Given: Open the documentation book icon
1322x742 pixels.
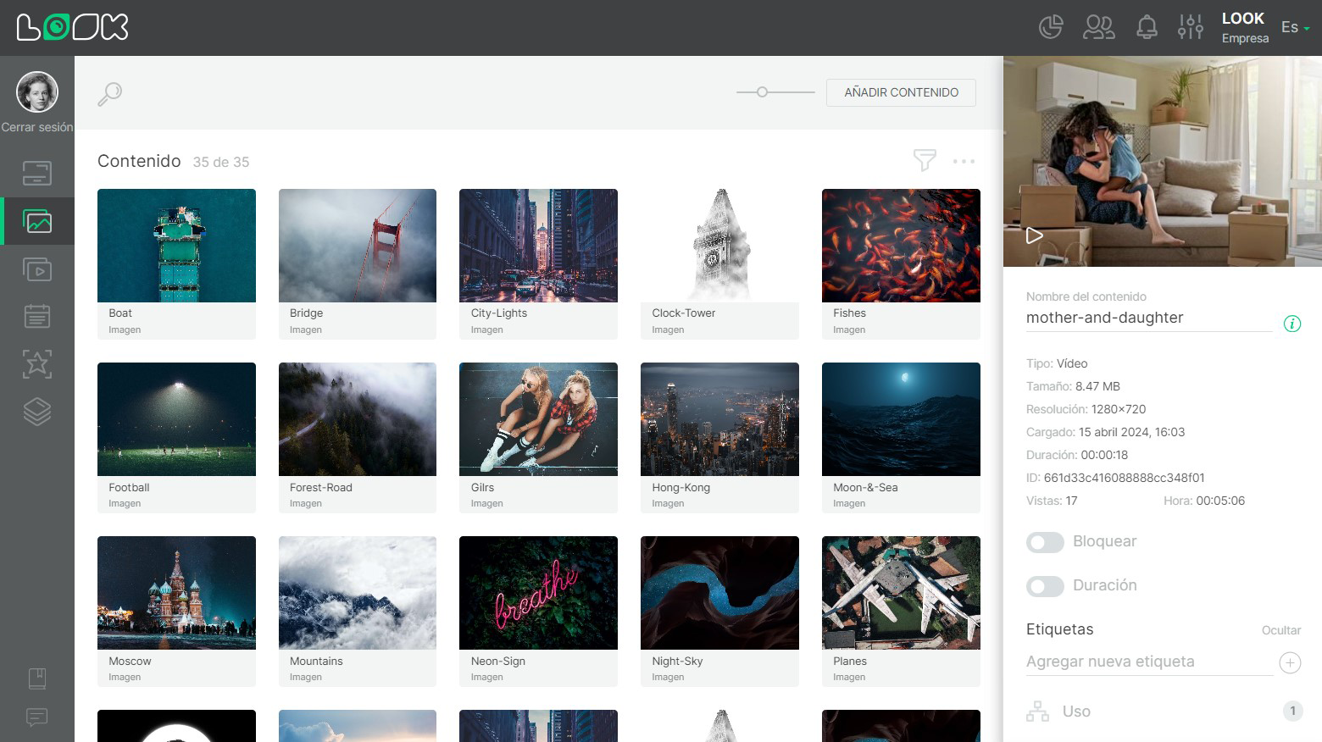Looking at the screenshot, I should click(x=37, y=678).
